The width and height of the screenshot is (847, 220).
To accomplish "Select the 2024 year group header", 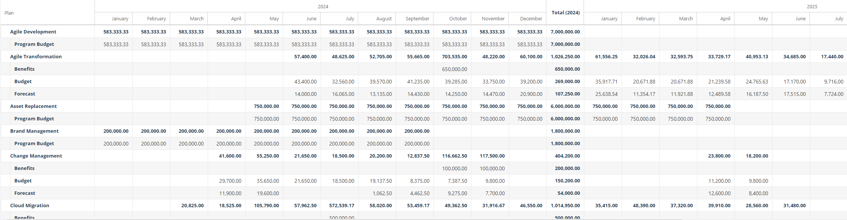I will [323, 6].
